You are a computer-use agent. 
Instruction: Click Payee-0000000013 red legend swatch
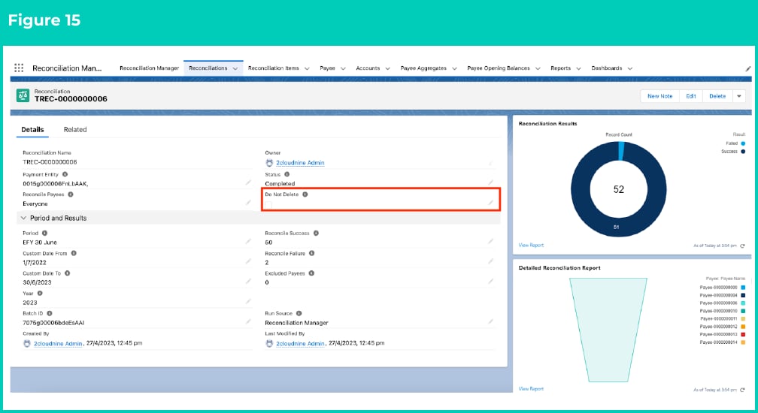[x=743, y=334]
